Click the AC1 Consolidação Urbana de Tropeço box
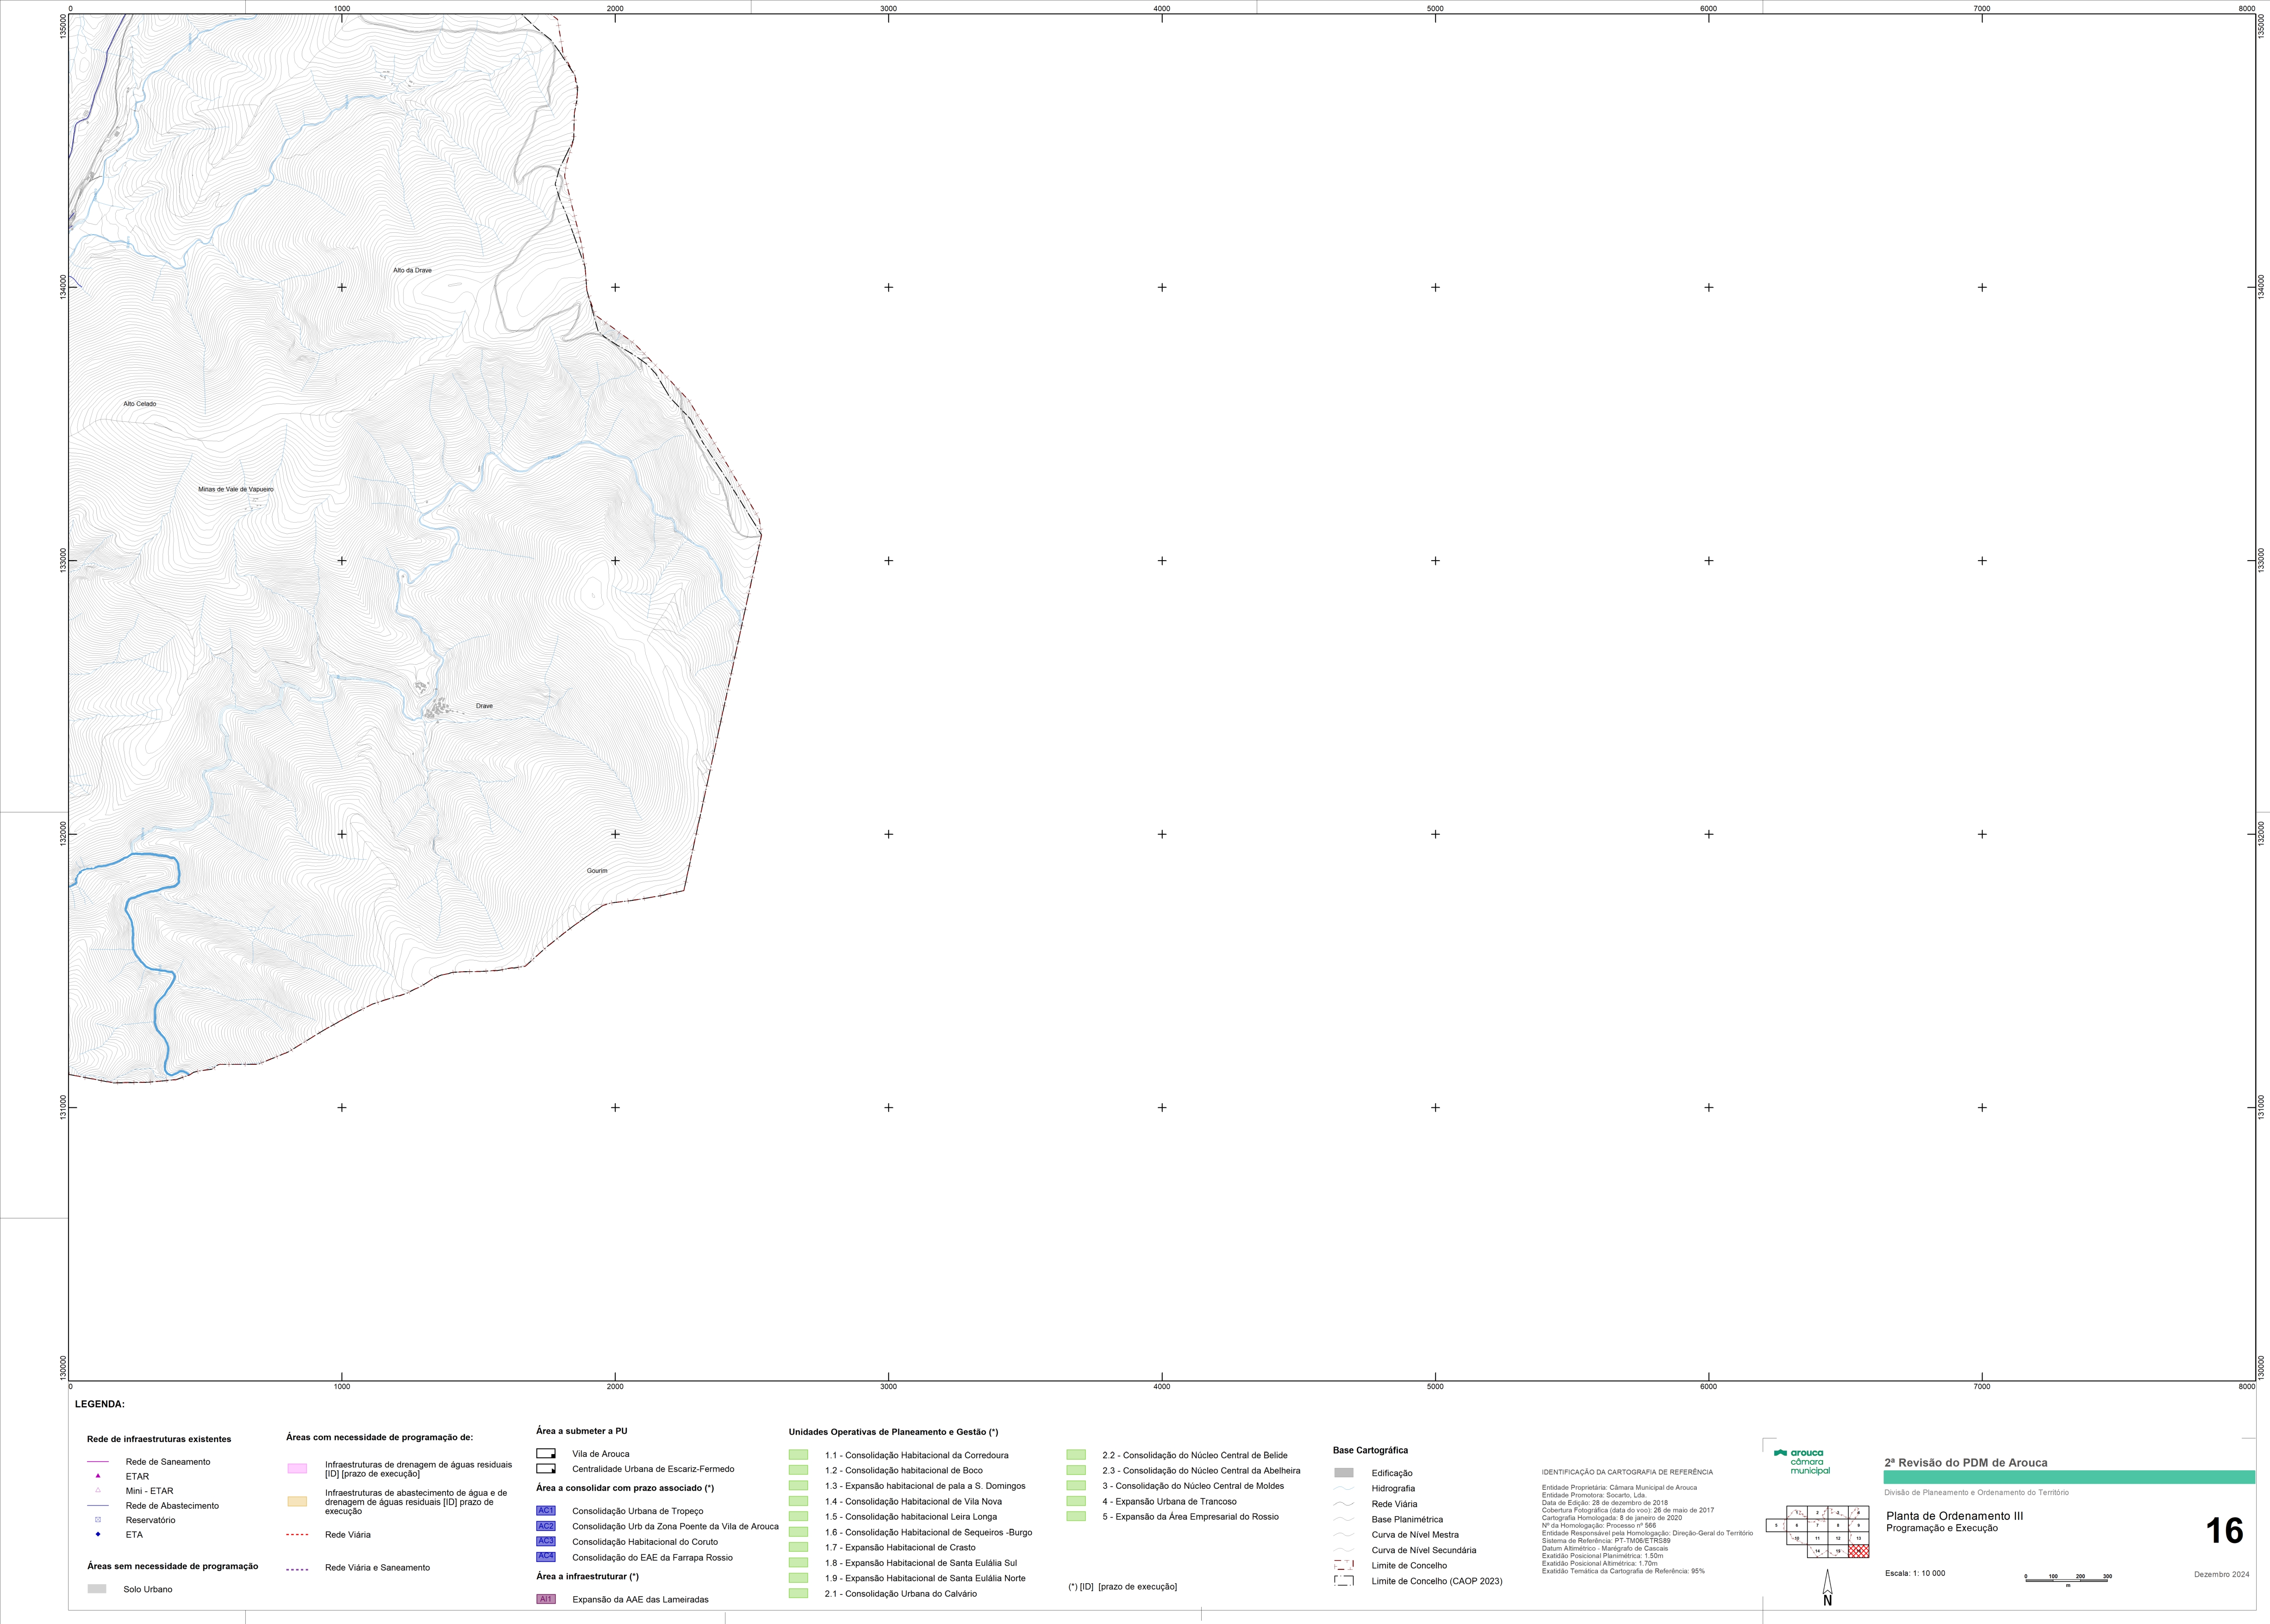The height and width of the screenshot is (1624, 2270). click(546, 1511)
